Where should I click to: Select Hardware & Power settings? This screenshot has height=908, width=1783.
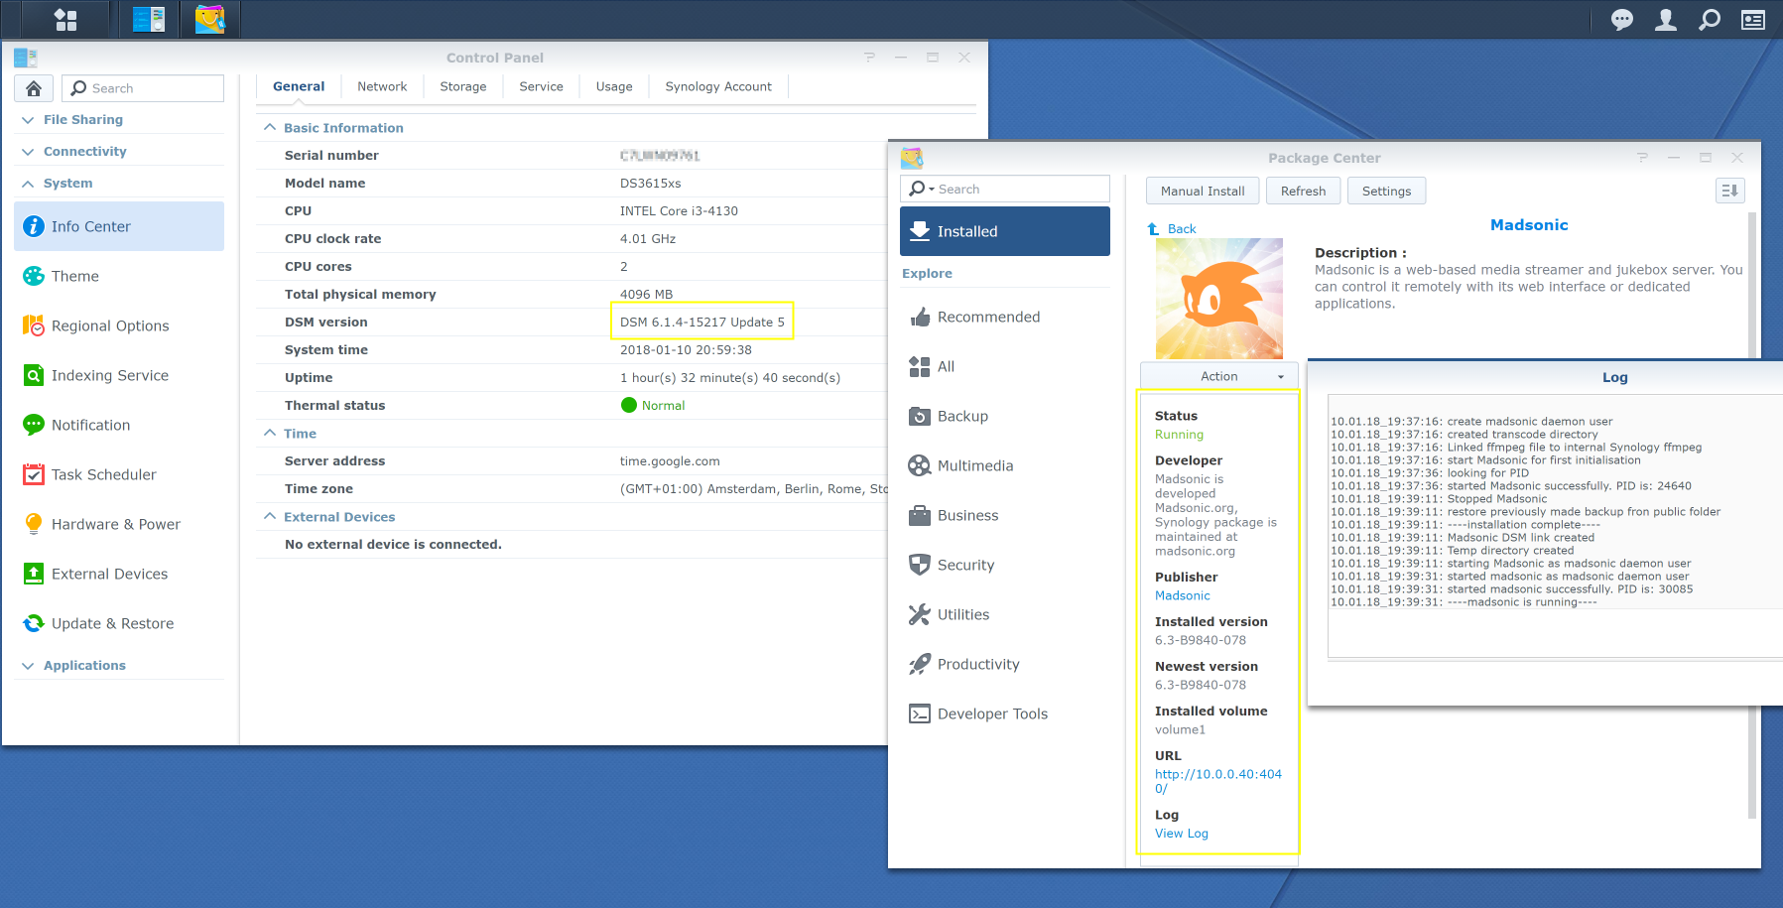tap(115, 524)
